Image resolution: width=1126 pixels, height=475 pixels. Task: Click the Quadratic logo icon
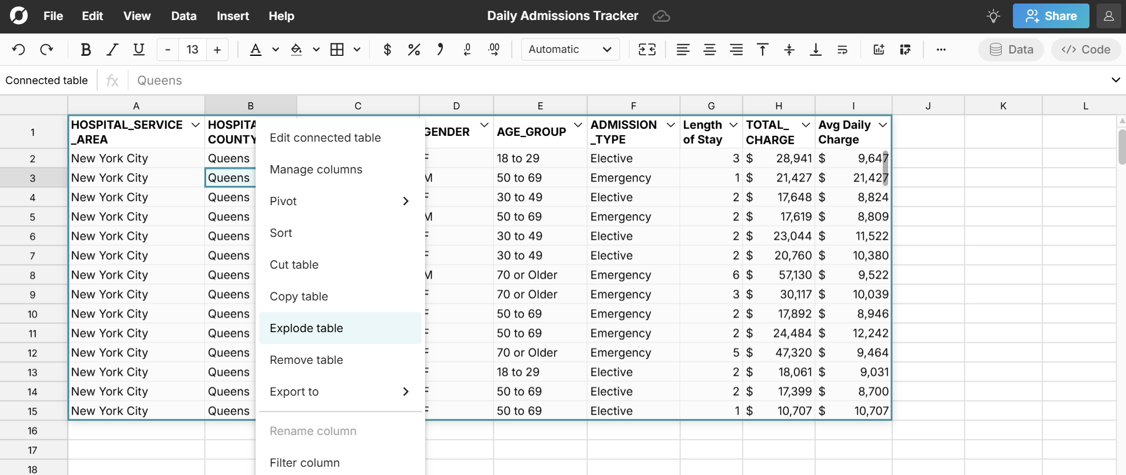[19, 16]
